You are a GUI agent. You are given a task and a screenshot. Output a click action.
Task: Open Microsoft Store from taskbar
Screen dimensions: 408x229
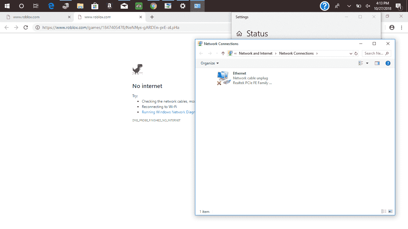pos(95,6)
